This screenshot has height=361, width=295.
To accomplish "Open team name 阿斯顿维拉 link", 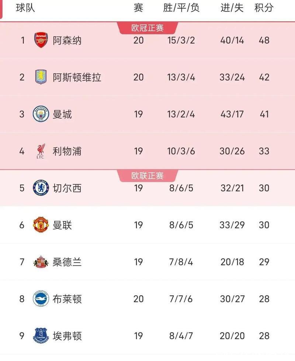I will point(77,77).
